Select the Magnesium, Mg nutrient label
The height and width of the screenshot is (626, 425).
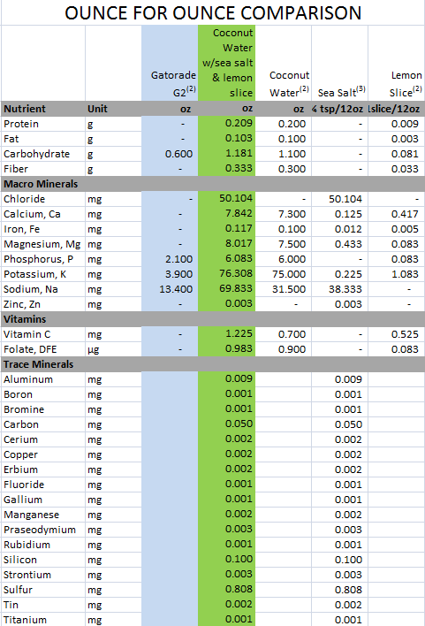pyautogui.click(x=43, y=244)
